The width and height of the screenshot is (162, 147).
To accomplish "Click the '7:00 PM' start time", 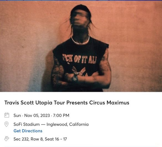I will coord(61,115).
